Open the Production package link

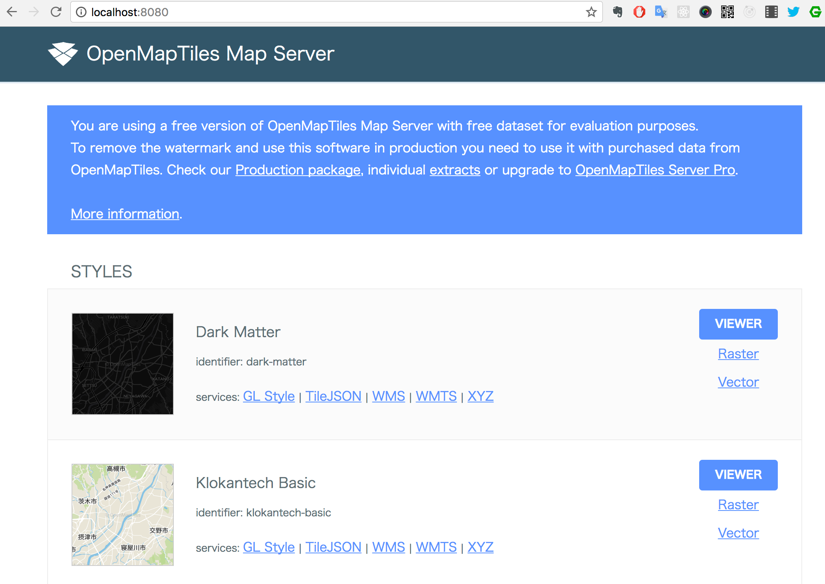point(297,170)
